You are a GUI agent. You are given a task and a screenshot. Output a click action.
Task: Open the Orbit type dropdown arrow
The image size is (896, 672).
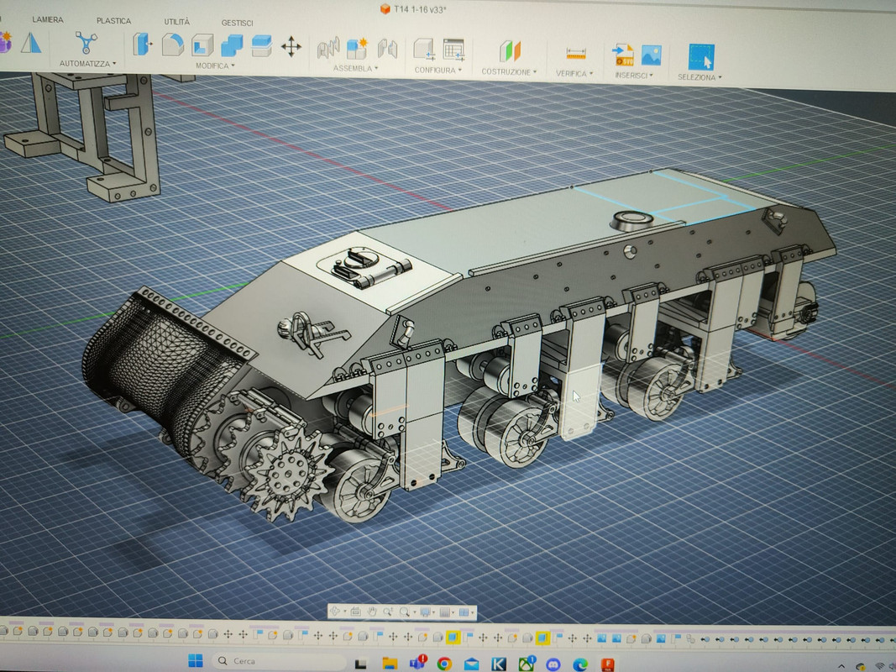(x=345, y=612)
